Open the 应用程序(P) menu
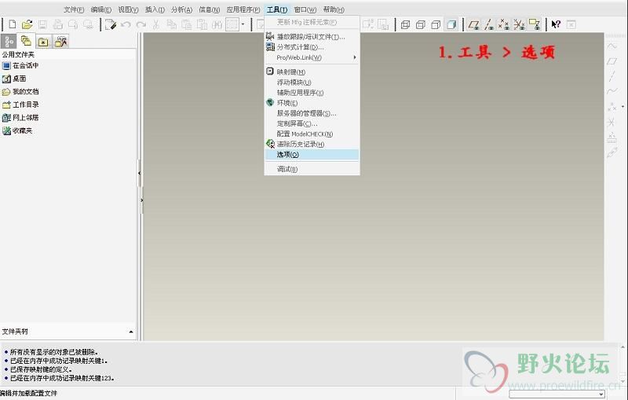Image resolution: width=628 pixels, height=400 pixels. [243, 9]
